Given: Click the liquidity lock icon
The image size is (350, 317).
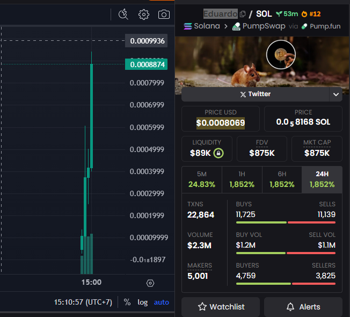Looking at the screenshot, I should point(218,153).
